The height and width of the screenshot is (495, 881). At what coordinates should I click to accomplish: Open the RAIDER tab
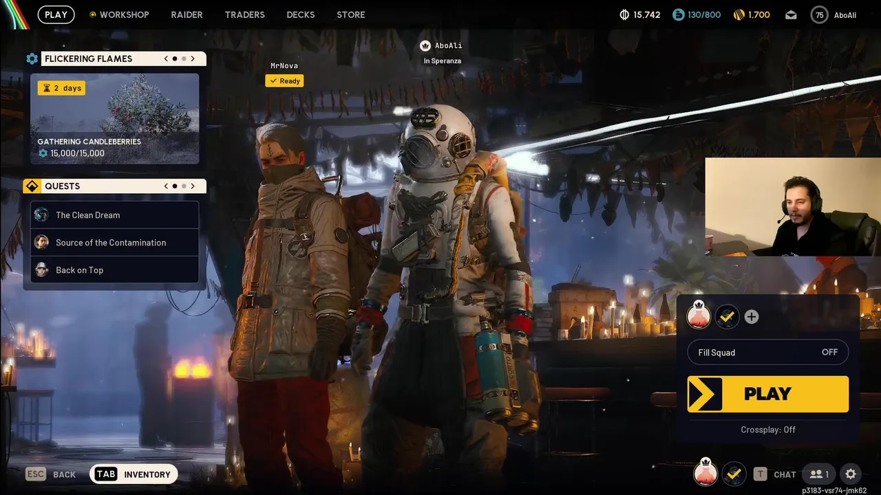pyautogui.click(x=187, y=14)
